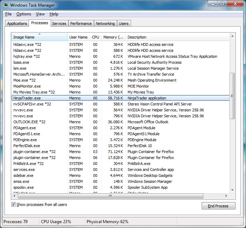Select the My Movies Tray.exe *32 process
The image size is (246, 228).
tap(121, 92)
